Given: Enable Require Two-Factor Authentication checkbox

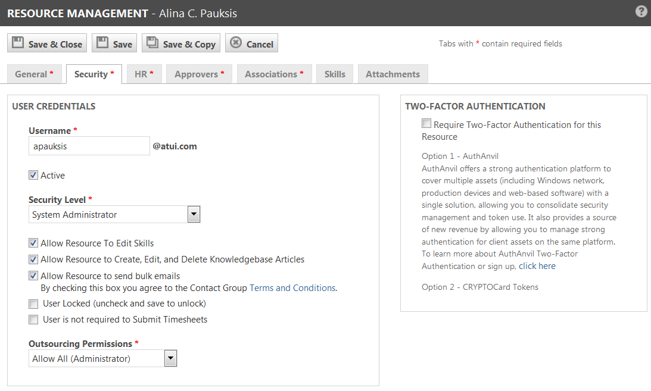Looking at the screenshot, I should tap(426, 124).
